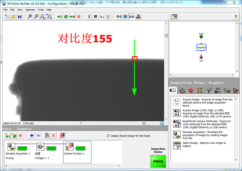The height and width of the screenshot is (171, 242).
Task: Click the steps palette scroll down arrow
Action: point(236,160)
